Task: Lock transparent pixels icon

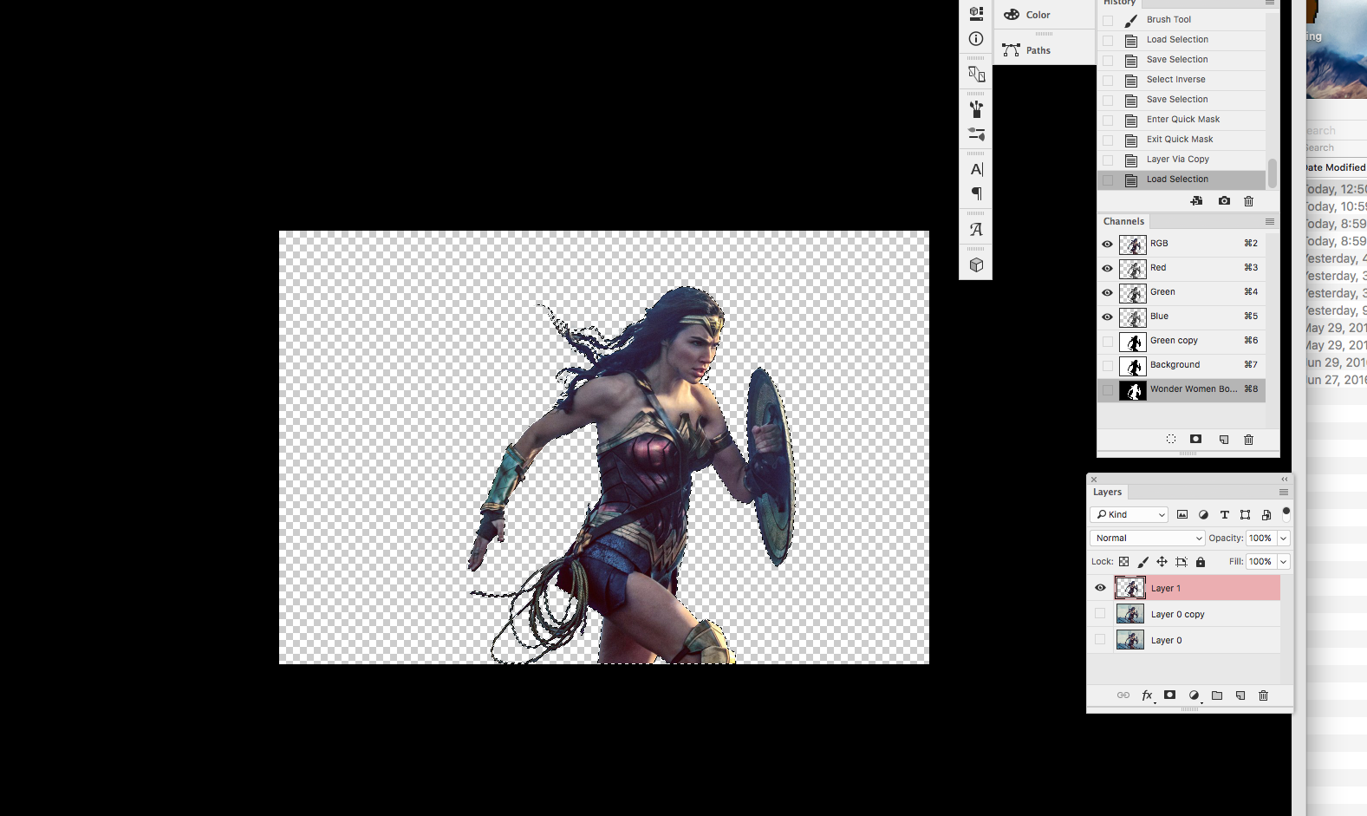Action: point(1124,562)
